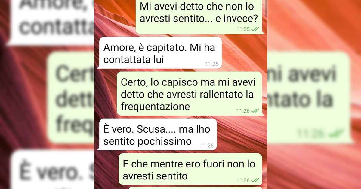The height and width of the screenshot is (189, 361).
Task: Click the double checkmark on 'avresti sentito' last message
Action: coord(255,180)
